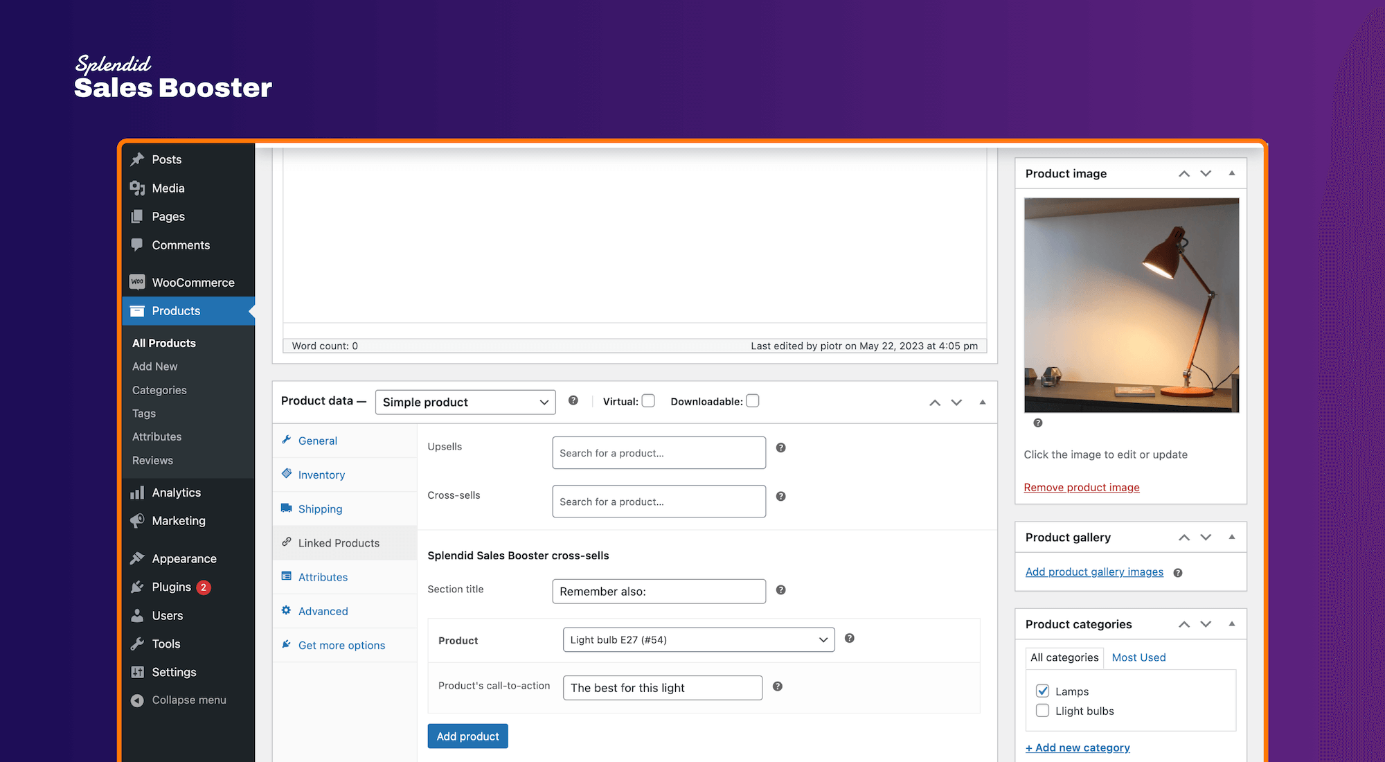Image resolution: width=1385 pixels, height=762 pixels.
Task: Check the Light bulbs category checkbox
Action: [x=1042, y=710]
